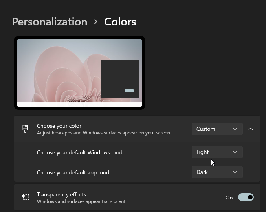Collapse the Choose your color section
Screen dimensions: 266x212
251,129
